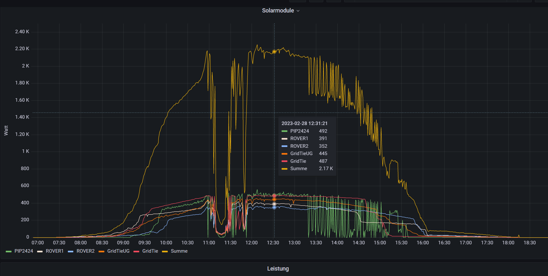Click the 15:30 time axis label
Image resolution: width=548 pixels, height=276 pixels.
401,243
